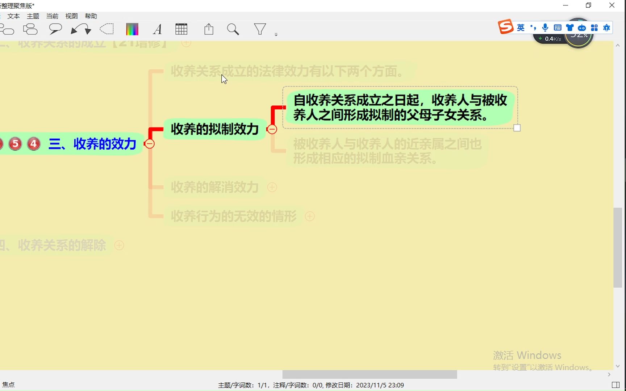Open the 视图 menu
Image resolution: width=626 pixels, height=391 pixels.
pyautogui.click(x=71, y=16)
